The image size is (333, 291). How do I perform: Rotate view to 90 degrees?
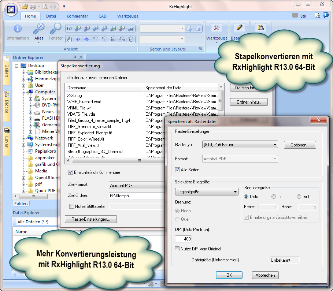pyautogui.click(x=104, y=39)
